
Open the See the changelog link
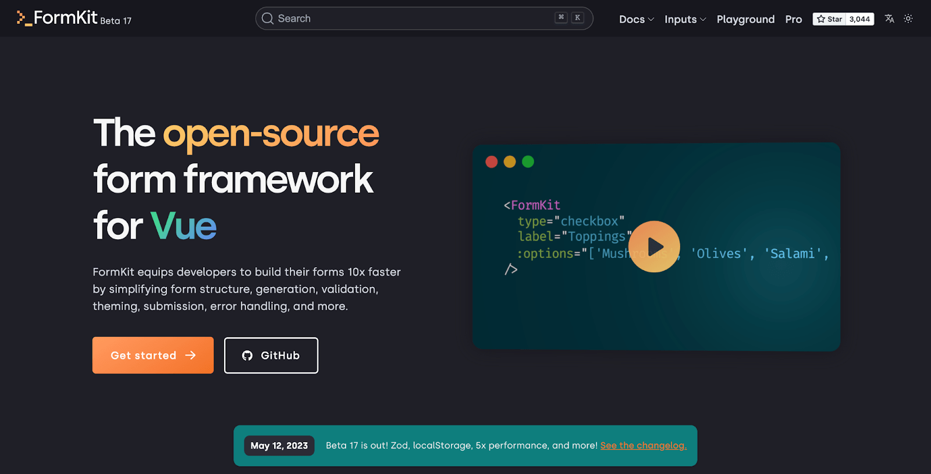click(x=644, y=446)
